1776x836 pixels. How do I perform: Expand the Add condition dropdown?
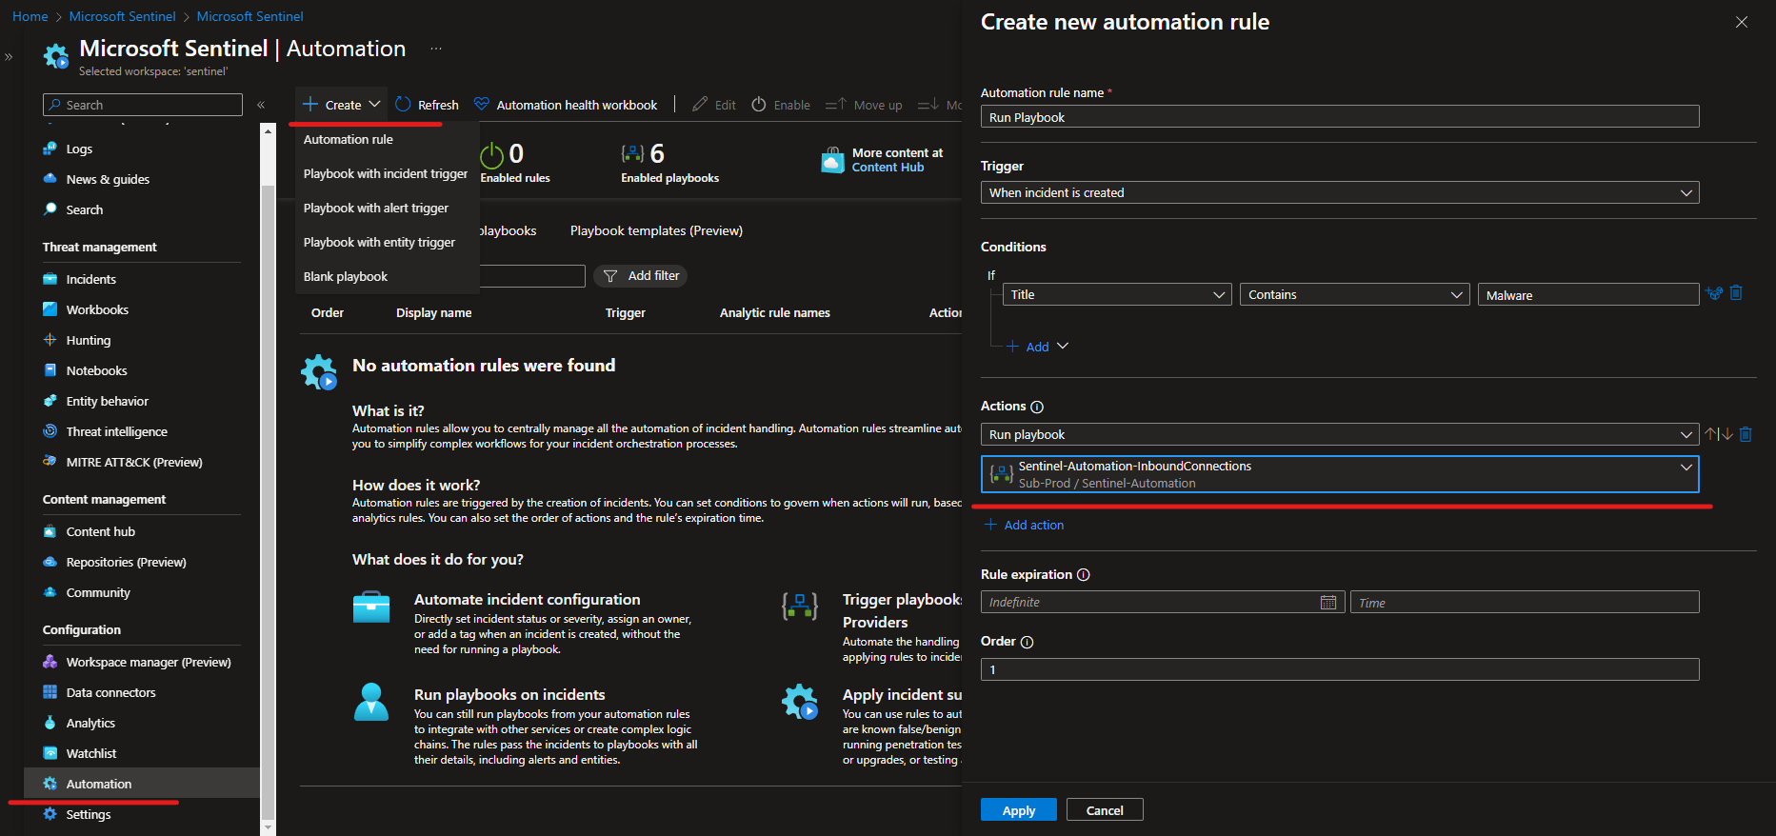click(x=1038, y=347)
